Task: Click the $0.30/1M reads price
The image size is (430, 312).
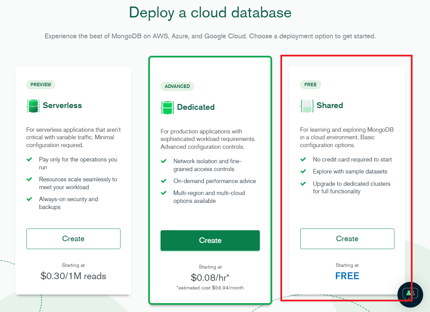Action: [x=73, y=276]
